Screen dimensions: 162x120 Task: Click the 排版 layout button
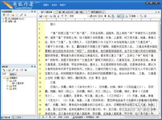pos(132,16)
